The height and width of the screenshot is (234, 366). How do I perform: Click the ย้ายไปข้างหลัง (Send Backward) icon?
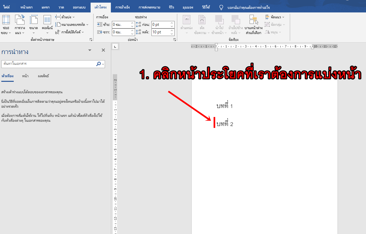tap(235, 20)
